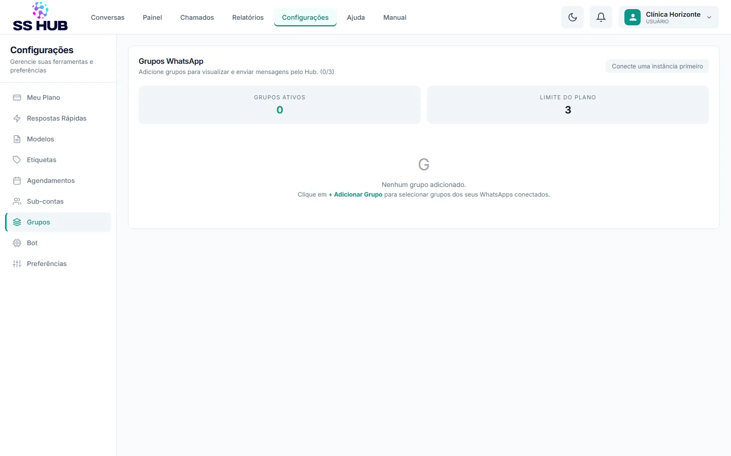Click the Etiquetas tag icon
The image size is (731, 456).
pyautogui.click(x=17, y=160)
